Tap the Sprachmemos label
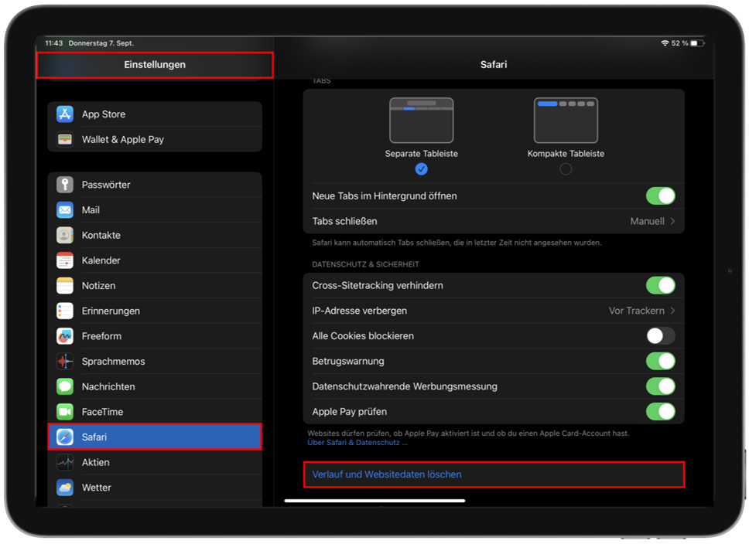 (113, 362)
